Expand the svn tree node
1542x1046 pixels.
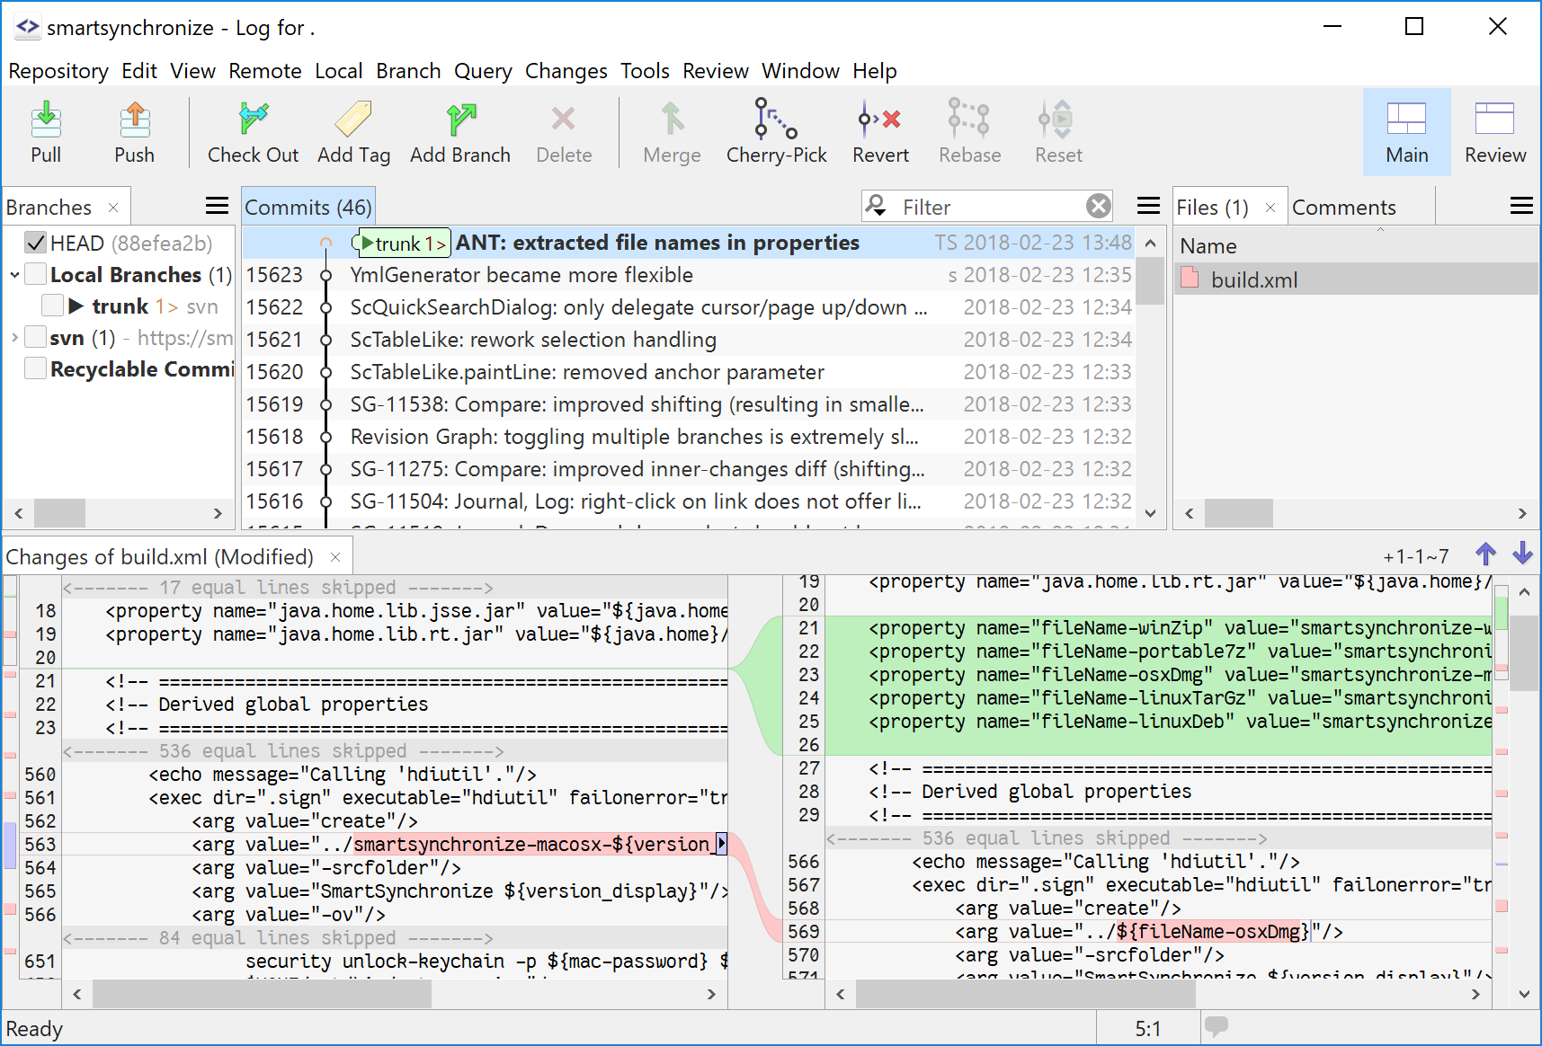tap(14, 337)
